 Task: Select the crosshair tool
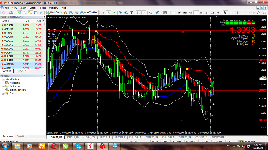click(x=231, y=12)
